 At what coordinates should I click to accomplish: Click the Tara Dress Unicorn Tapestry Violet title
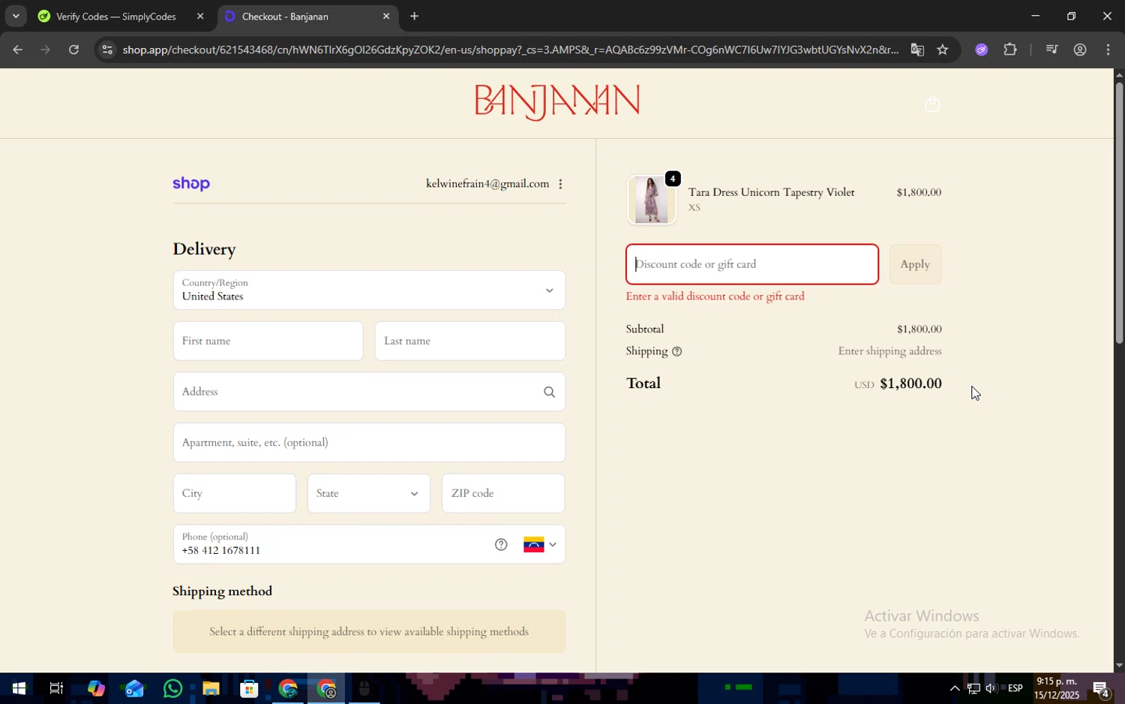pyautogui.click(x=771, y=192)
